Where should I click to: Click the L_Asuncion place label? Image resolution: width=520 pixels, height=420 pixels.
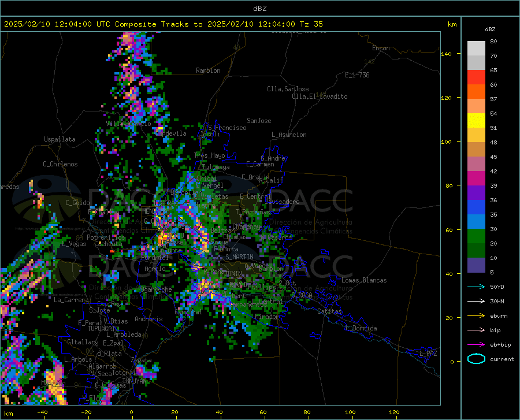click(289, 135)
